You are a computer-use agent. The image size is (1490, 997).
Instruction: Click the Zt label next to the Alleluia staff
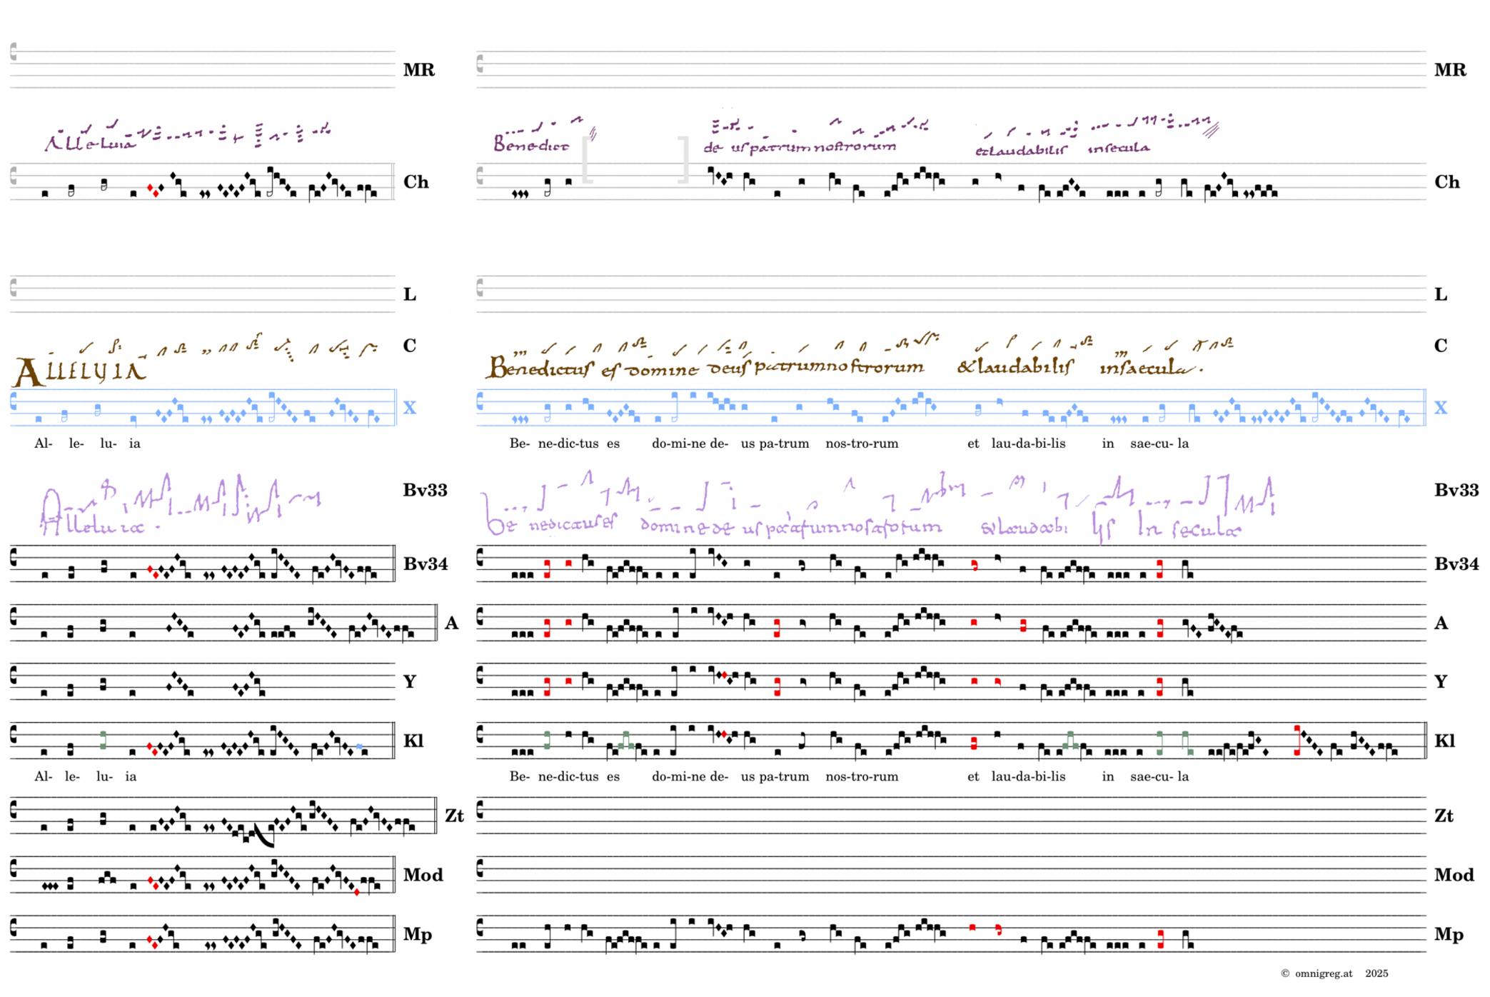tap(454, 816)
